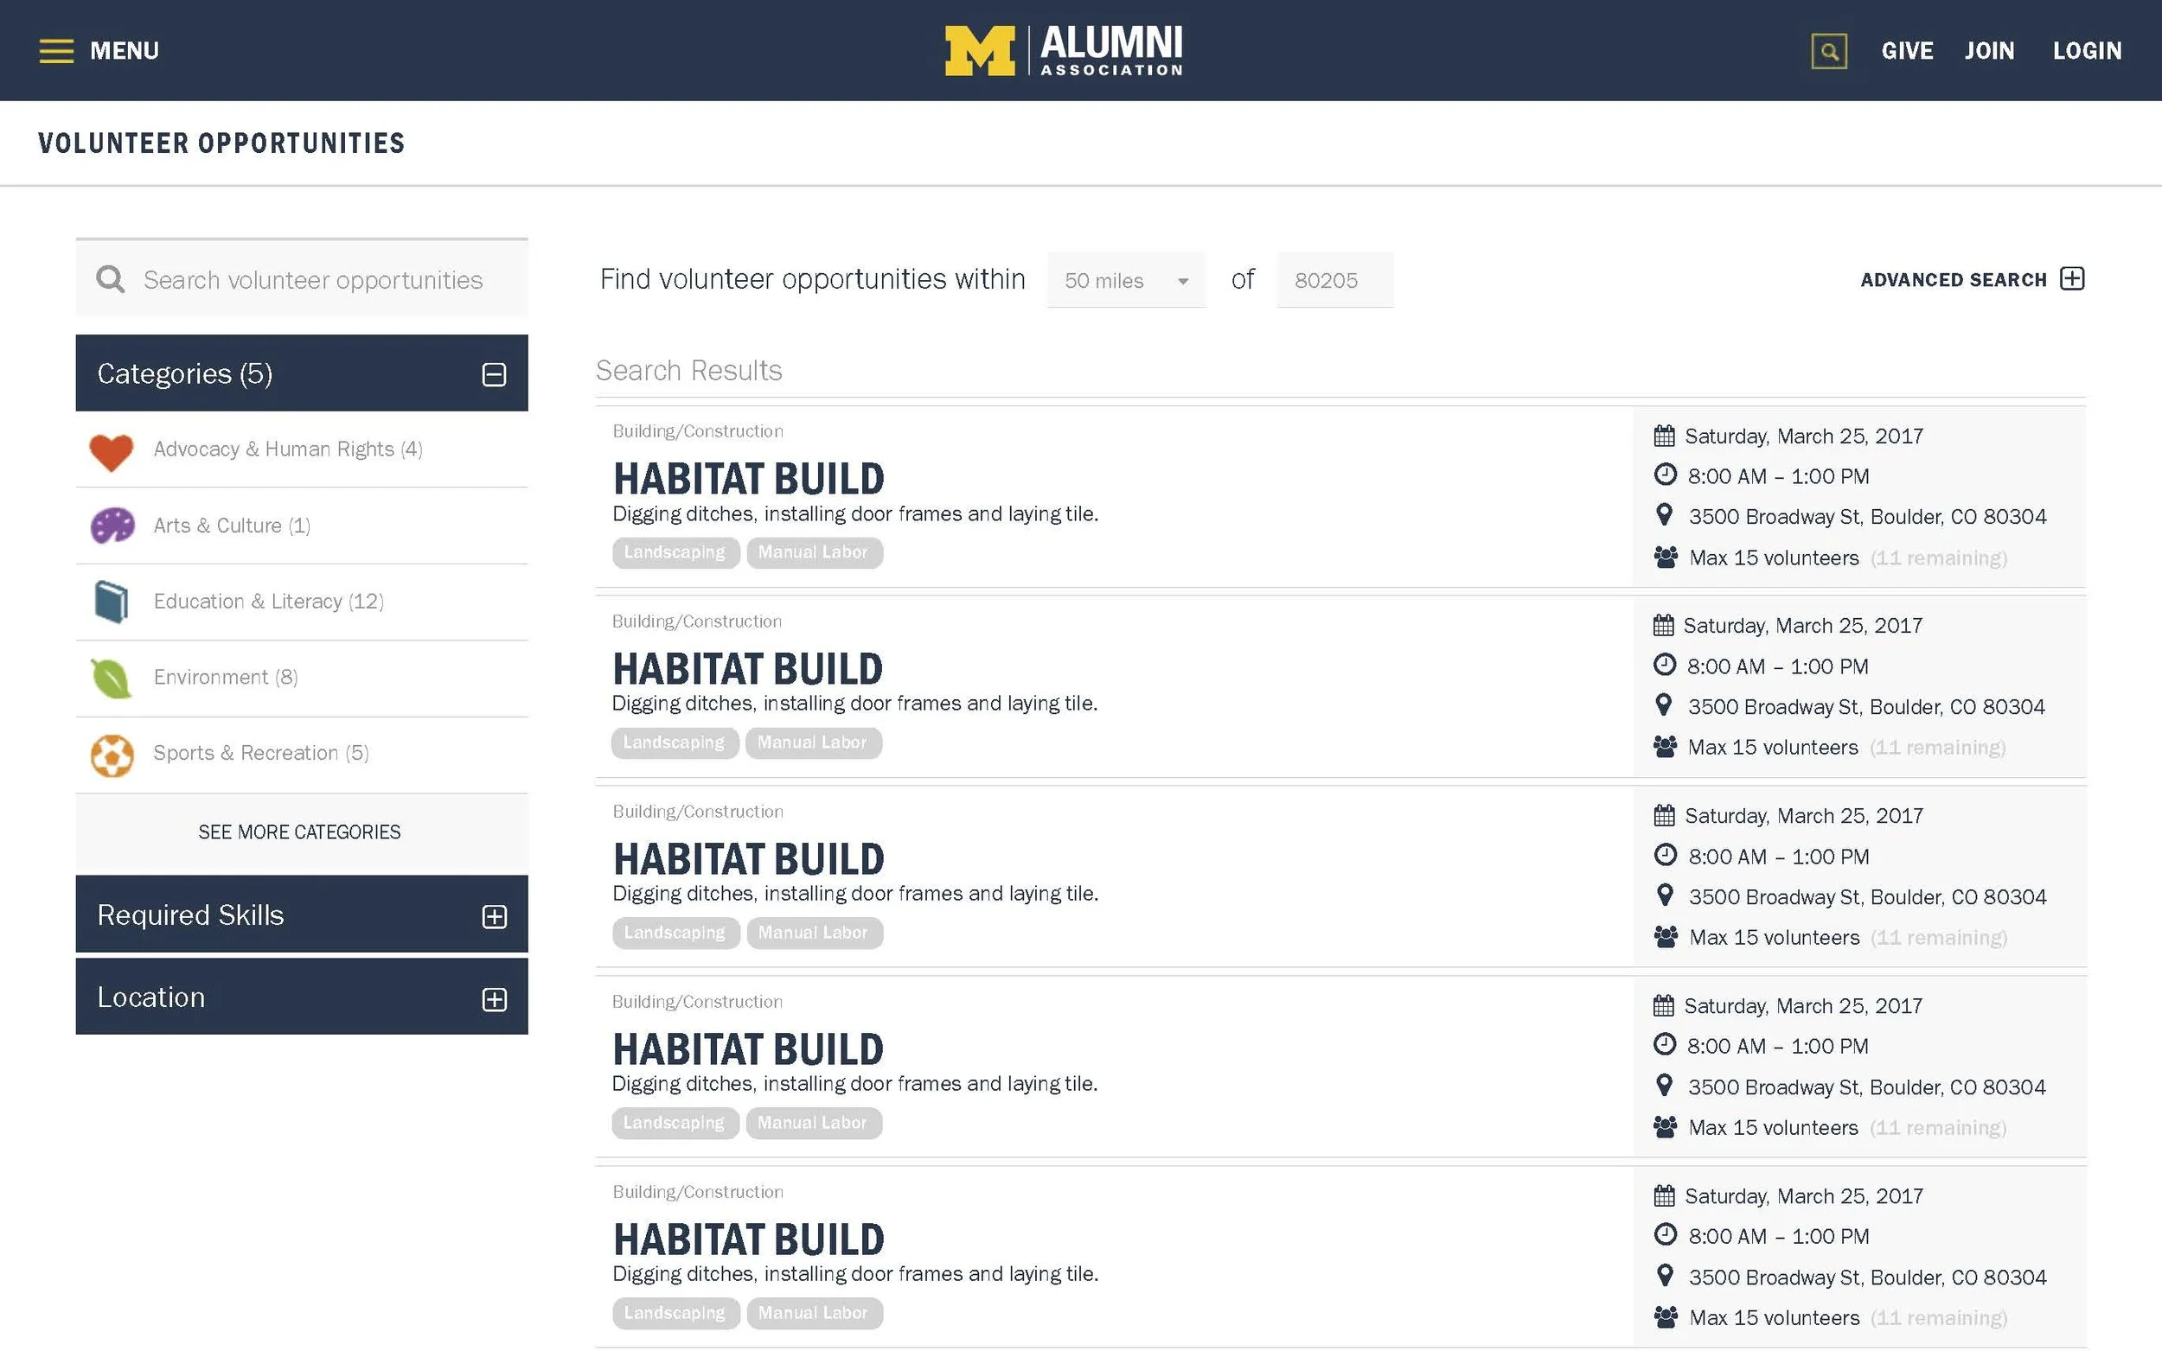Select the book icon beside Education & Literacy
Image resolution: width=2162 pixels, height=1351 pixels.
[111, 602]
